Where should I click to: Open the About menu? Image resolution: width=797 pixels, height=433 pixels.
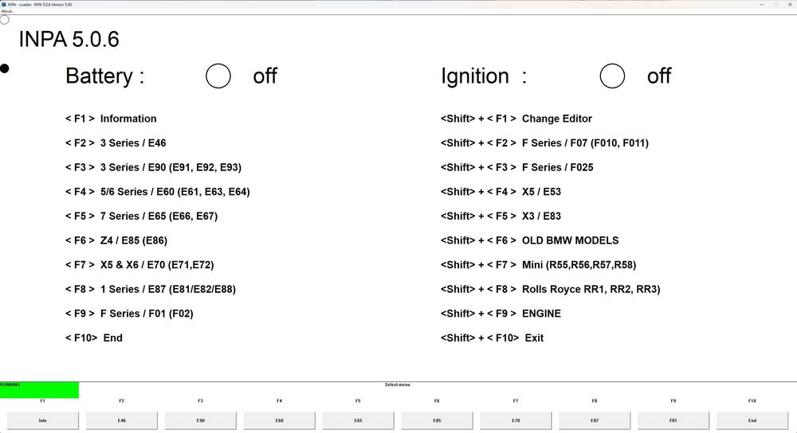[x=8, y=11]
